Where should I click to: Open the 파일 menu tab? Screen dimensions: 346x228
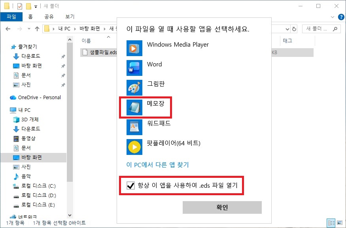[x=11, y=17]
